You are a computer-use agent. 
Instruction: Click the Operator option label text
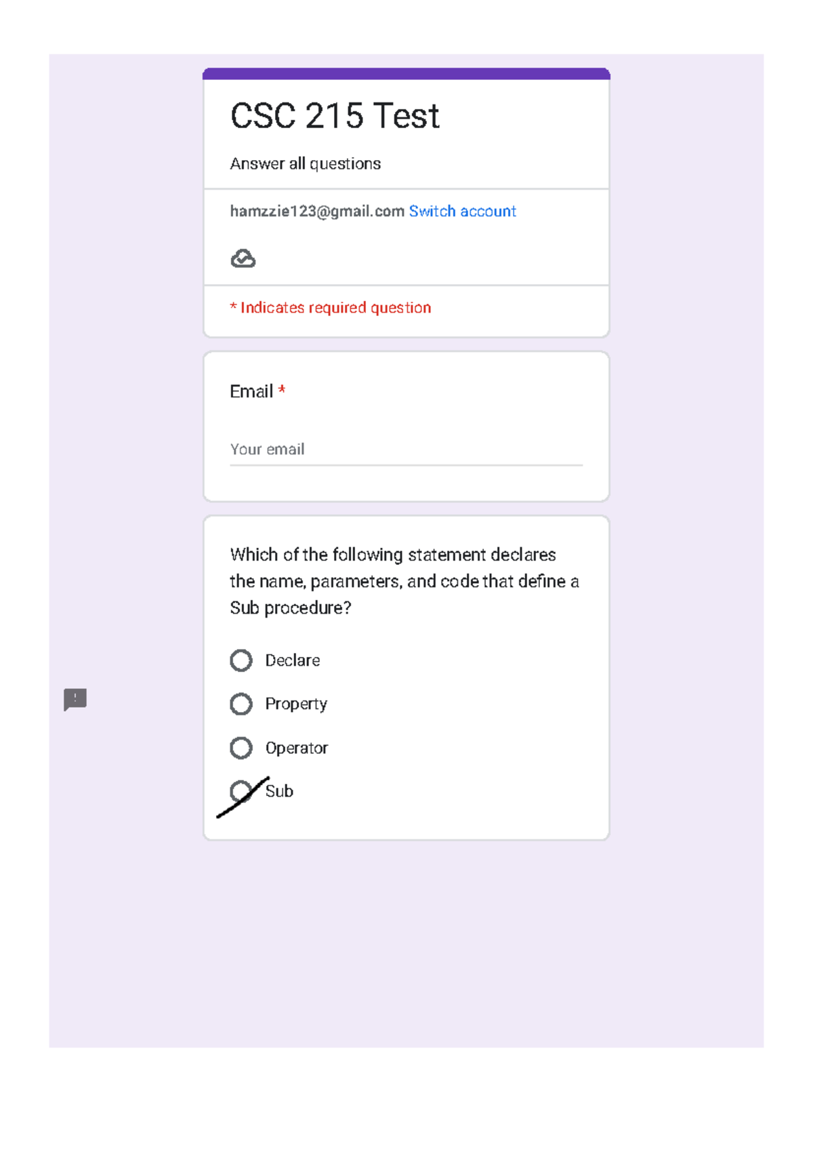coord(296,748)
